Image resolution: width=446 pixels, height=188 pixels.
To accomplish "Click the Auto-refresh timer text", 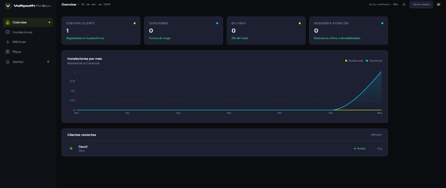I will click(384, 4).
